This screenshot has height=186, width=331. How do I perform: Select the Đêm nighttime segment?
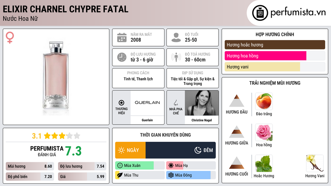click(x=181, y=150)
